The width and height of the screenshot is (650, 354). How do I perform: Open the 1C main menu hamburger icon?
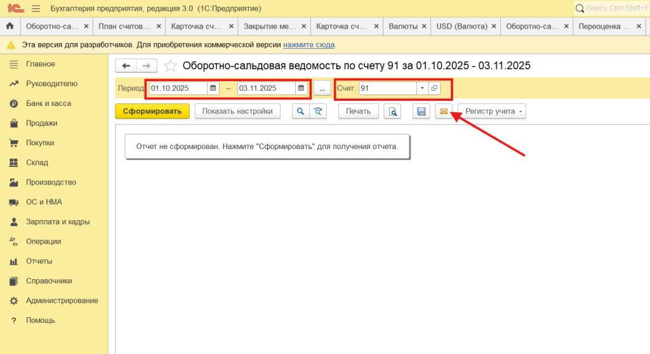pyautogui.click(x=36, y=8)
